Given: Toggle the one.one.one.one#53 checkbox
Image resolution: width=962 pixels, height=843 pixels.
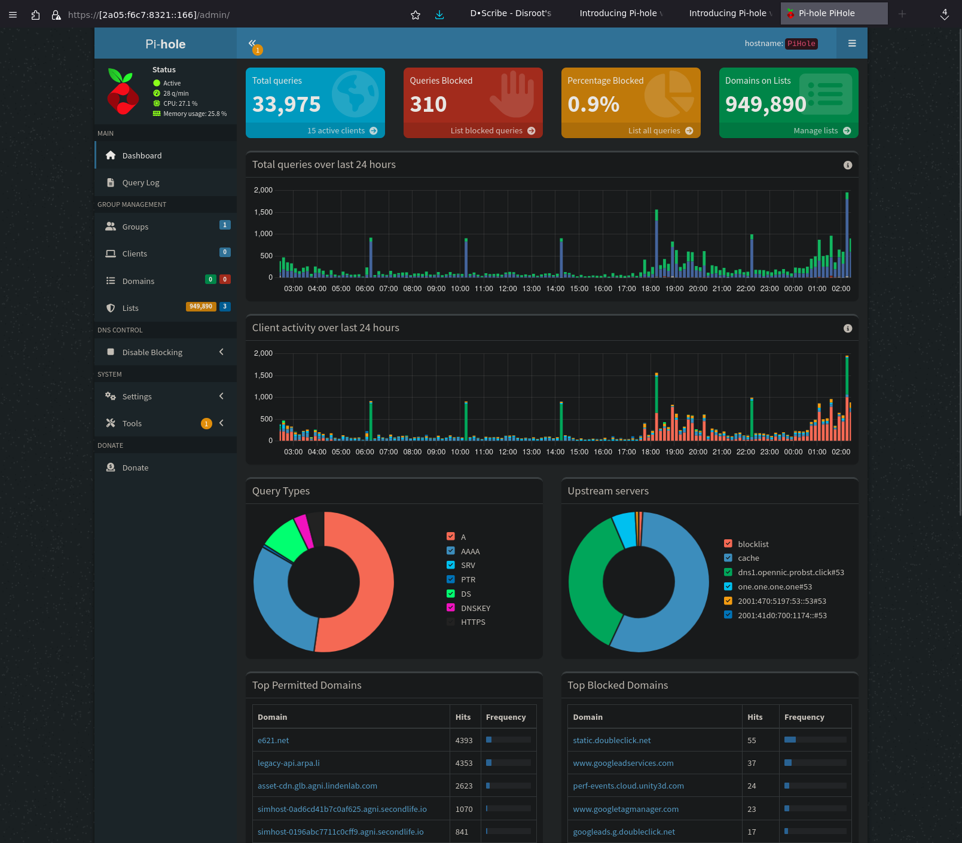Looking at the screenshot, I should click(728, 587).
